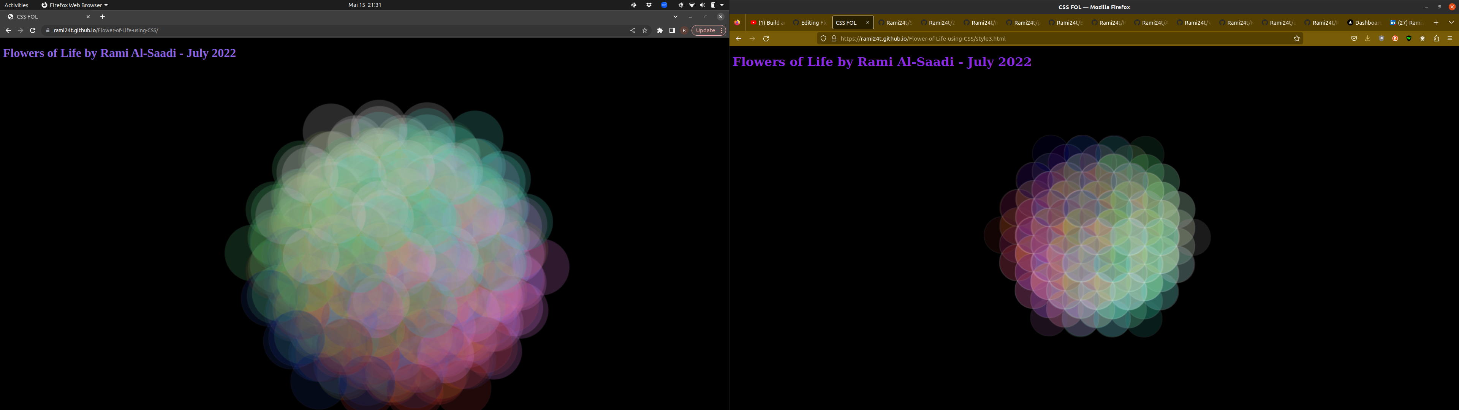Open Firefox hamburger application menu
The image size is (1459, 410).
click(x=1450, y=38)
